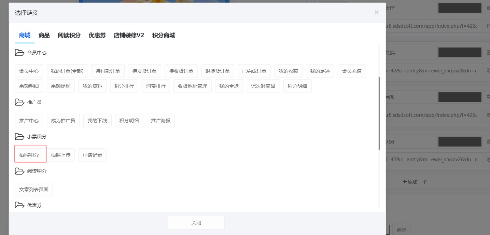Pick 消费排行 link
The image size is (490, 235).
click(x=156, y=86)
